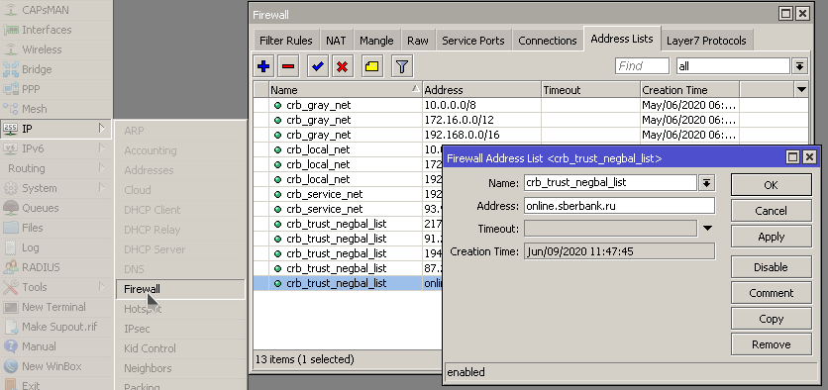Open Files in sidebar
828x390 pixels.
(x=56, y=228)
